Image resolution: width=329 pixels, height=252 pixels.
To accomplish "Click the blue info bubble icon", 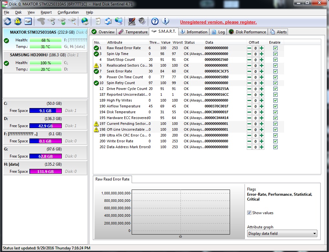I will [165, 21].
